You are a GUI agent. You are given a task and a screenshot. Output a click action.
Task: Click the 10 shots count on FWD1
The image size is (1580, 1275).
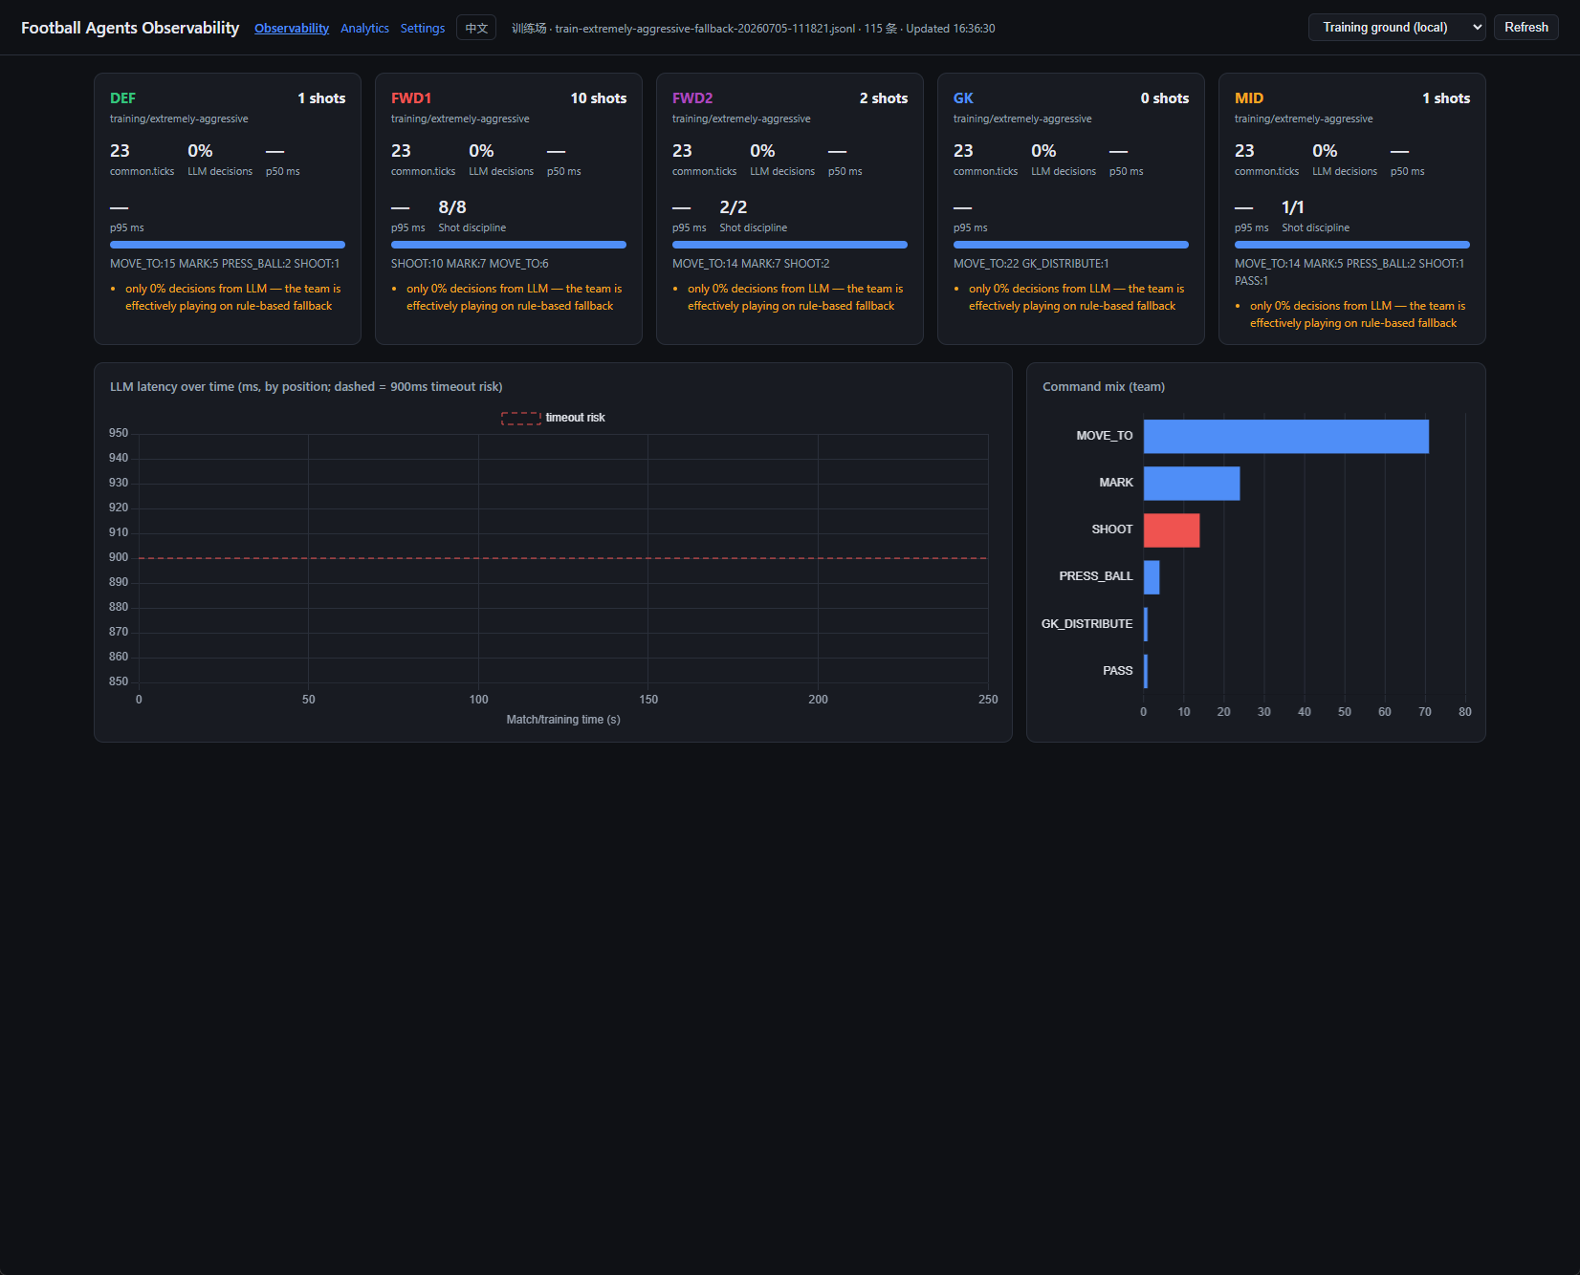click(x=599, y=98)
